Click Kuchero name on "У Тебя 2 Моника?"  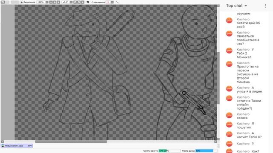point(243,49)
